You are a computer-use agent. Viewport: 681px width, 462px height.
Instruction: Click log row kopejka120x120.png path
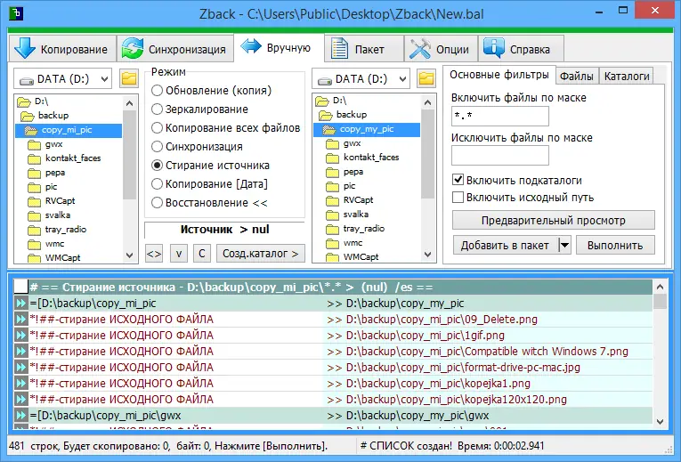(457, 400)
